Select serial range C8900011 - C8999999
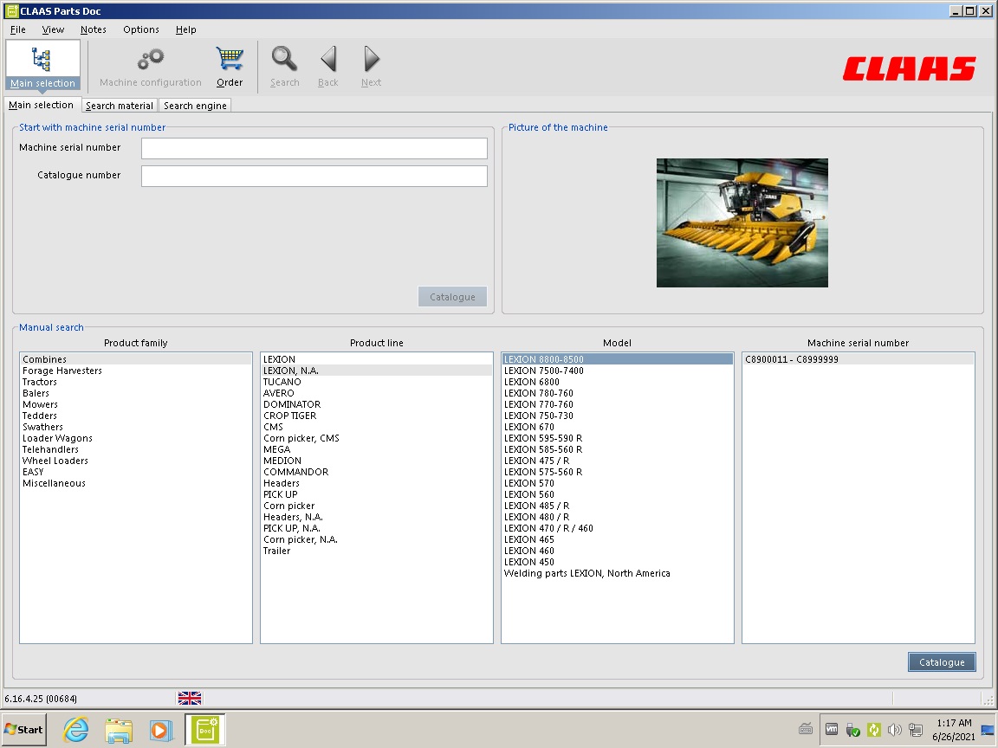This screenshot has width=998, height=748. point(858,359)
